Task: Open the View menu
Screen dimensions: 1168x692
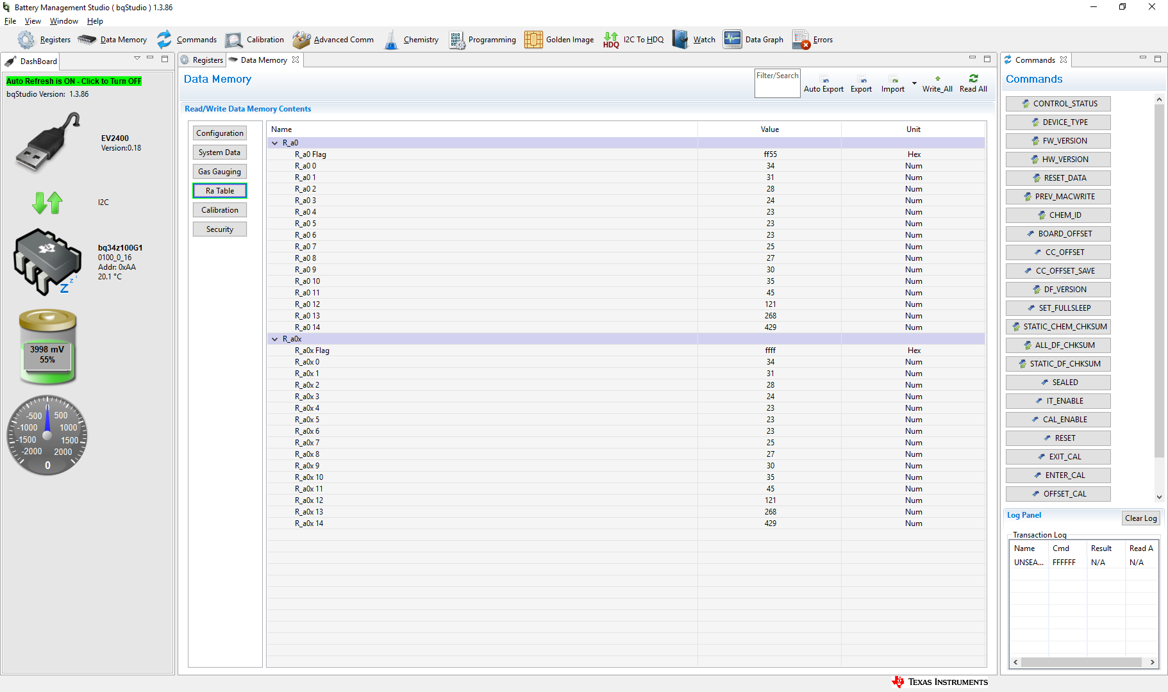Action: pyautogui.click(x=33, y=21)
